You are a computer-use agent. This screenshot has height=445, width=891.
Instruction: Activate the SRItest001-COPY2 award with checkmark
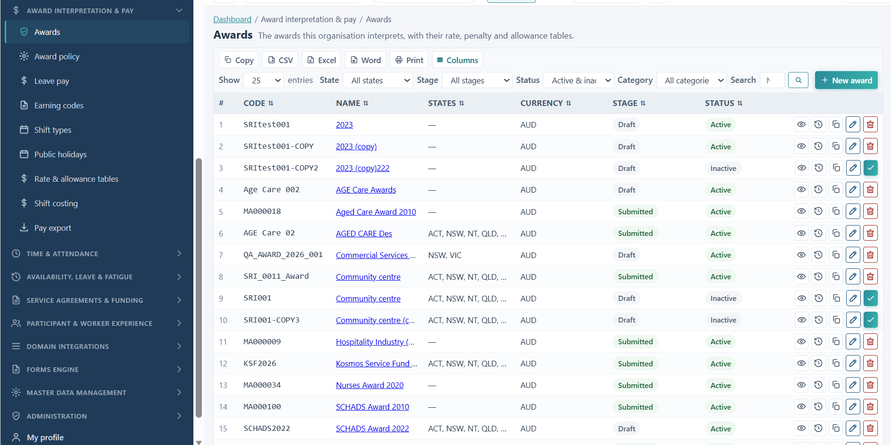pyautogui.click(x=870, y=168)
